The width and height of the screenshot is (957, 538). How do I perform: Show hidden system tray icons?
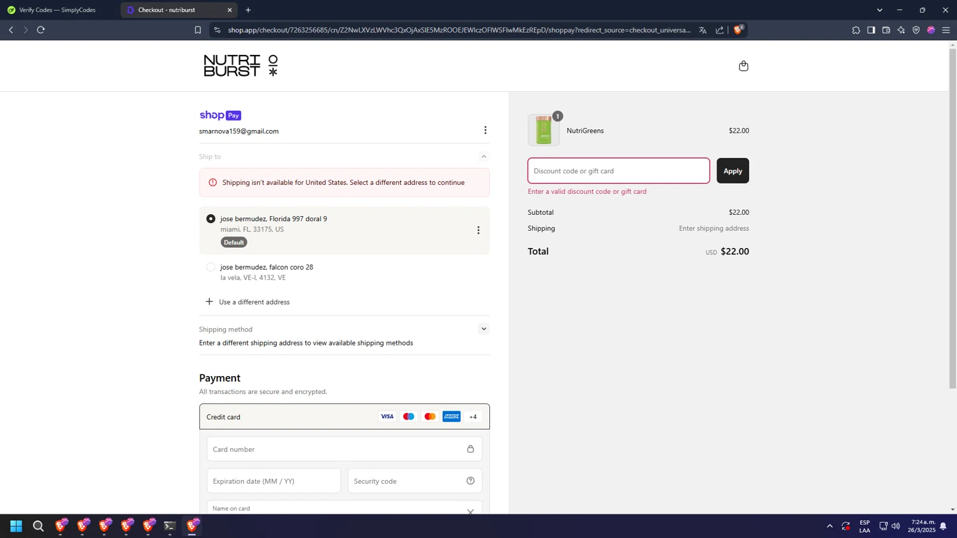pos(829,526)
